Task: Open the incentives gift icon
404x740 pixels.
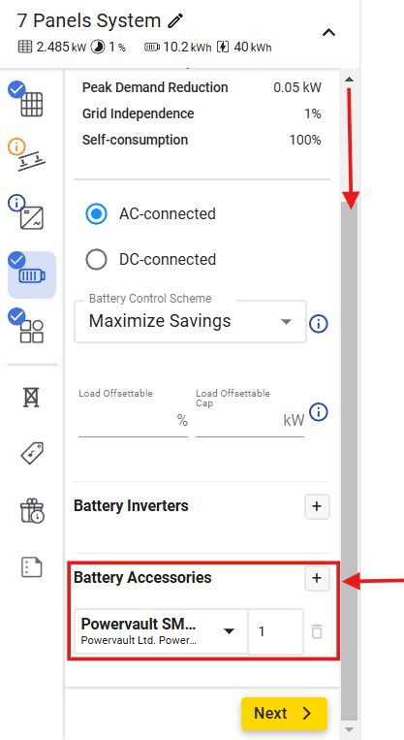Action: pyautogui.click(x=32, y=511)
